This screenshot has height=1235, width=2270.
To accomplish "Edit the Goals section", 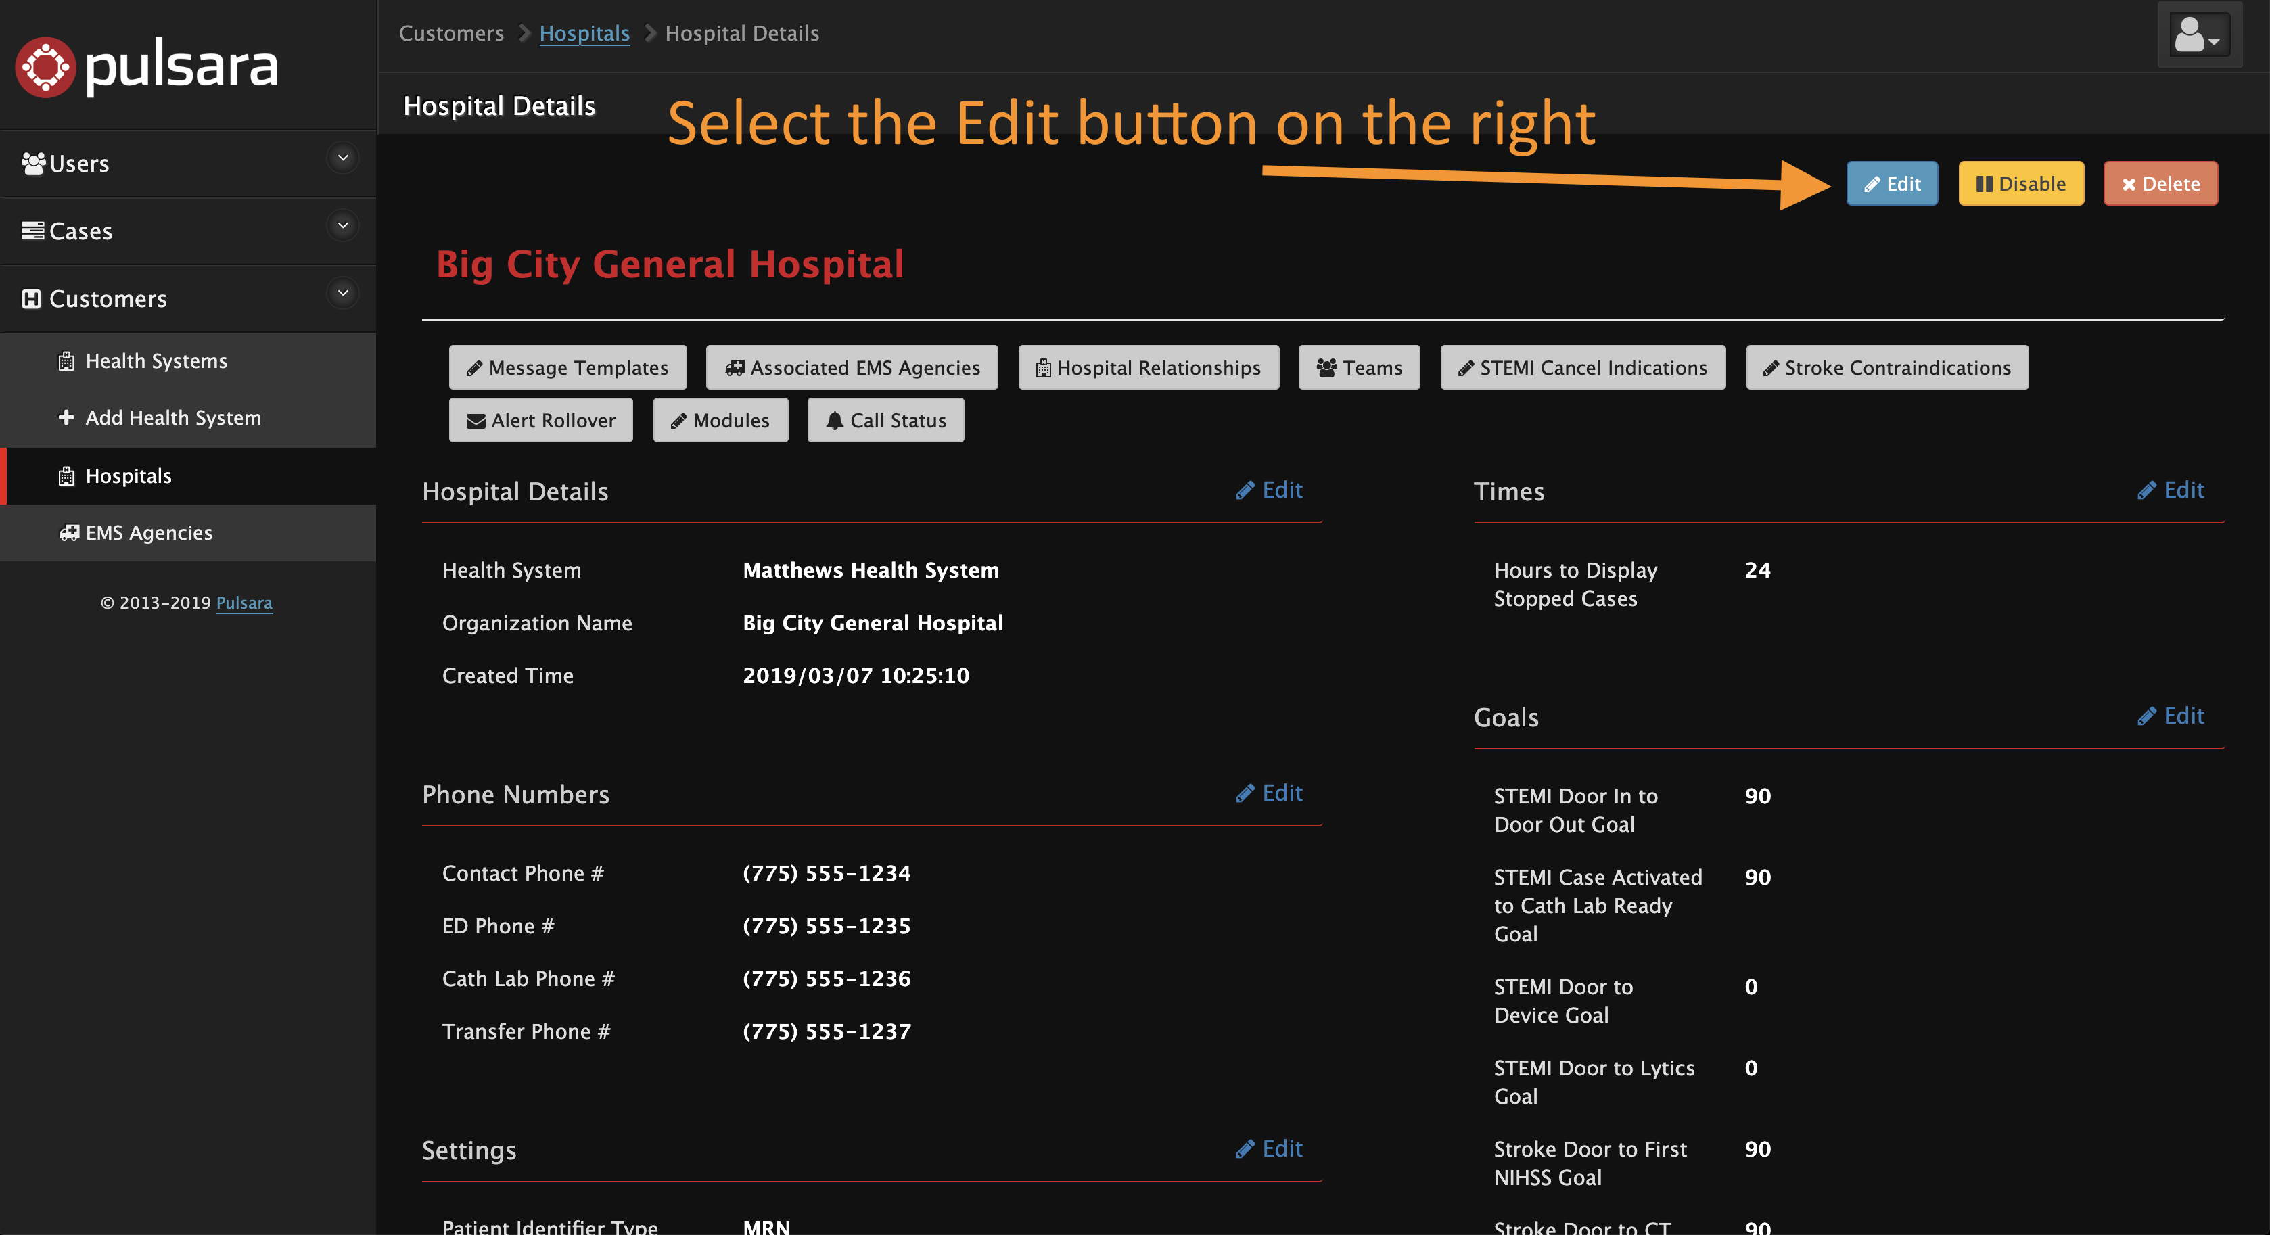I will point(2171,716).
